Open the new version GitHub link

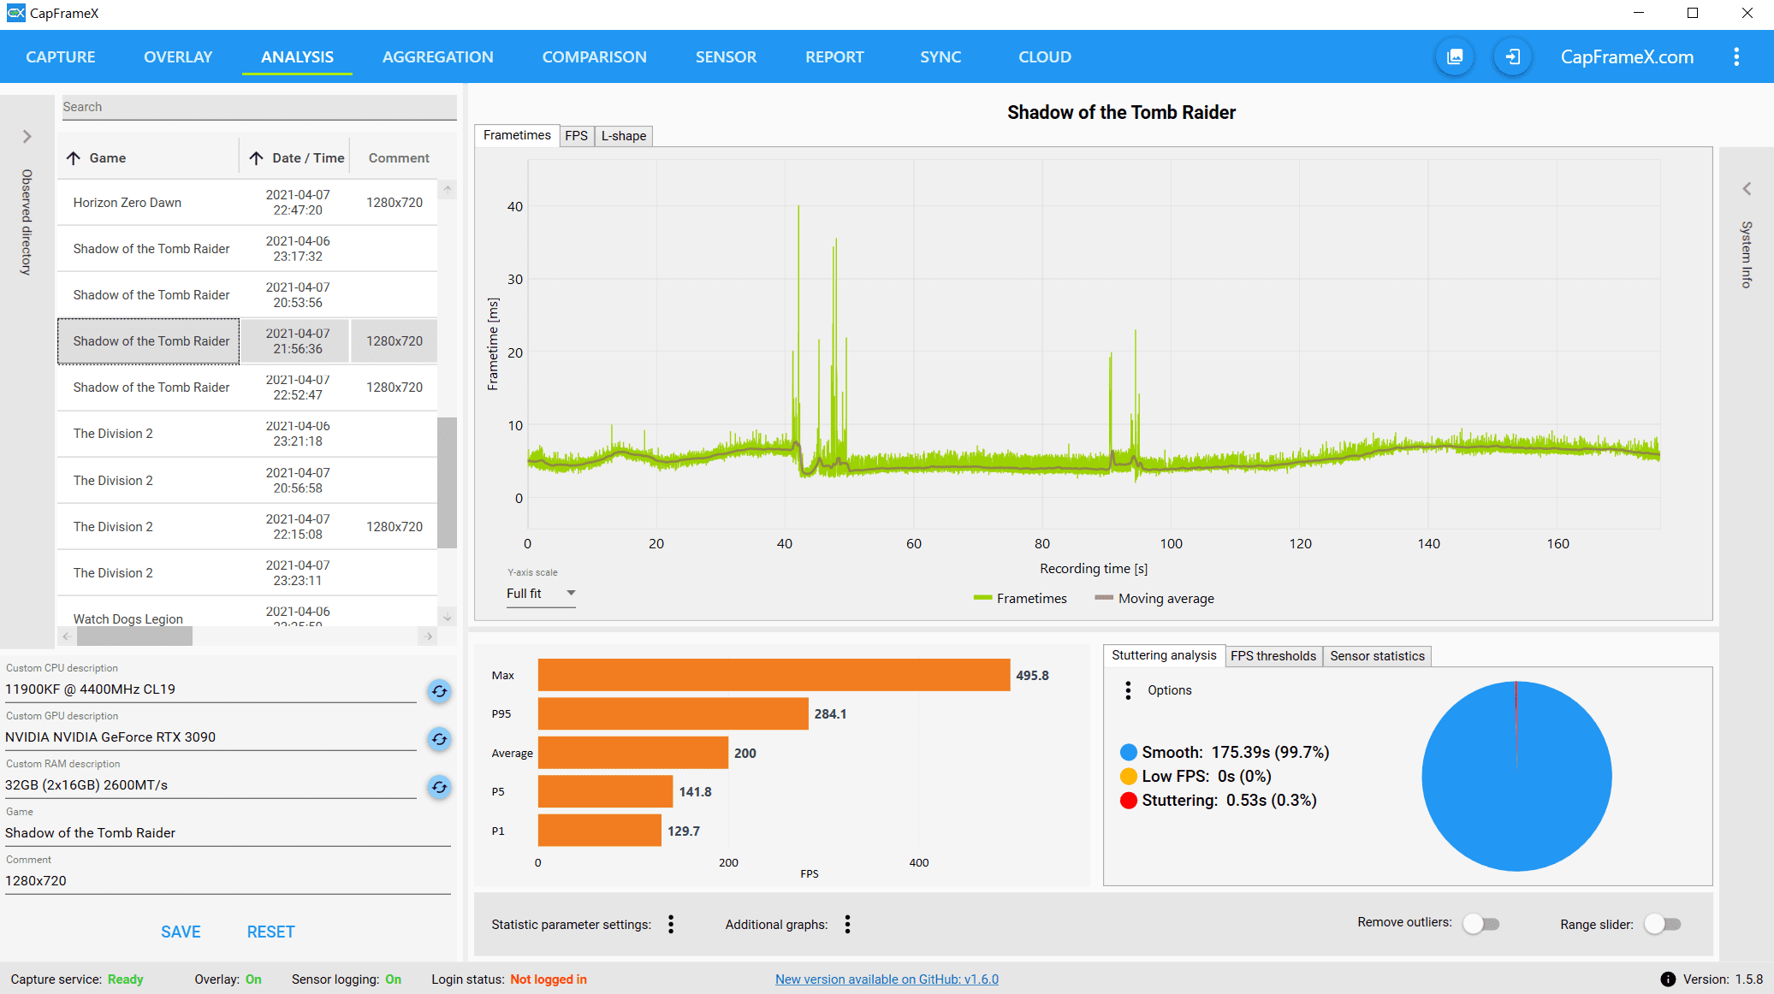887,979
